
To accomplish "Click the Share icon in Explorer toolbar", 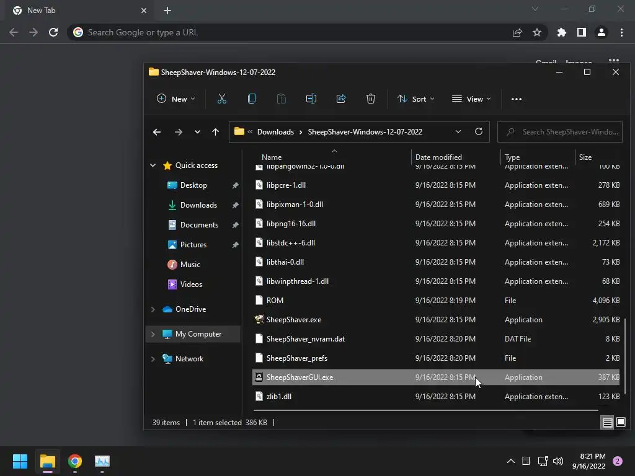I will [x=341, y=99].
